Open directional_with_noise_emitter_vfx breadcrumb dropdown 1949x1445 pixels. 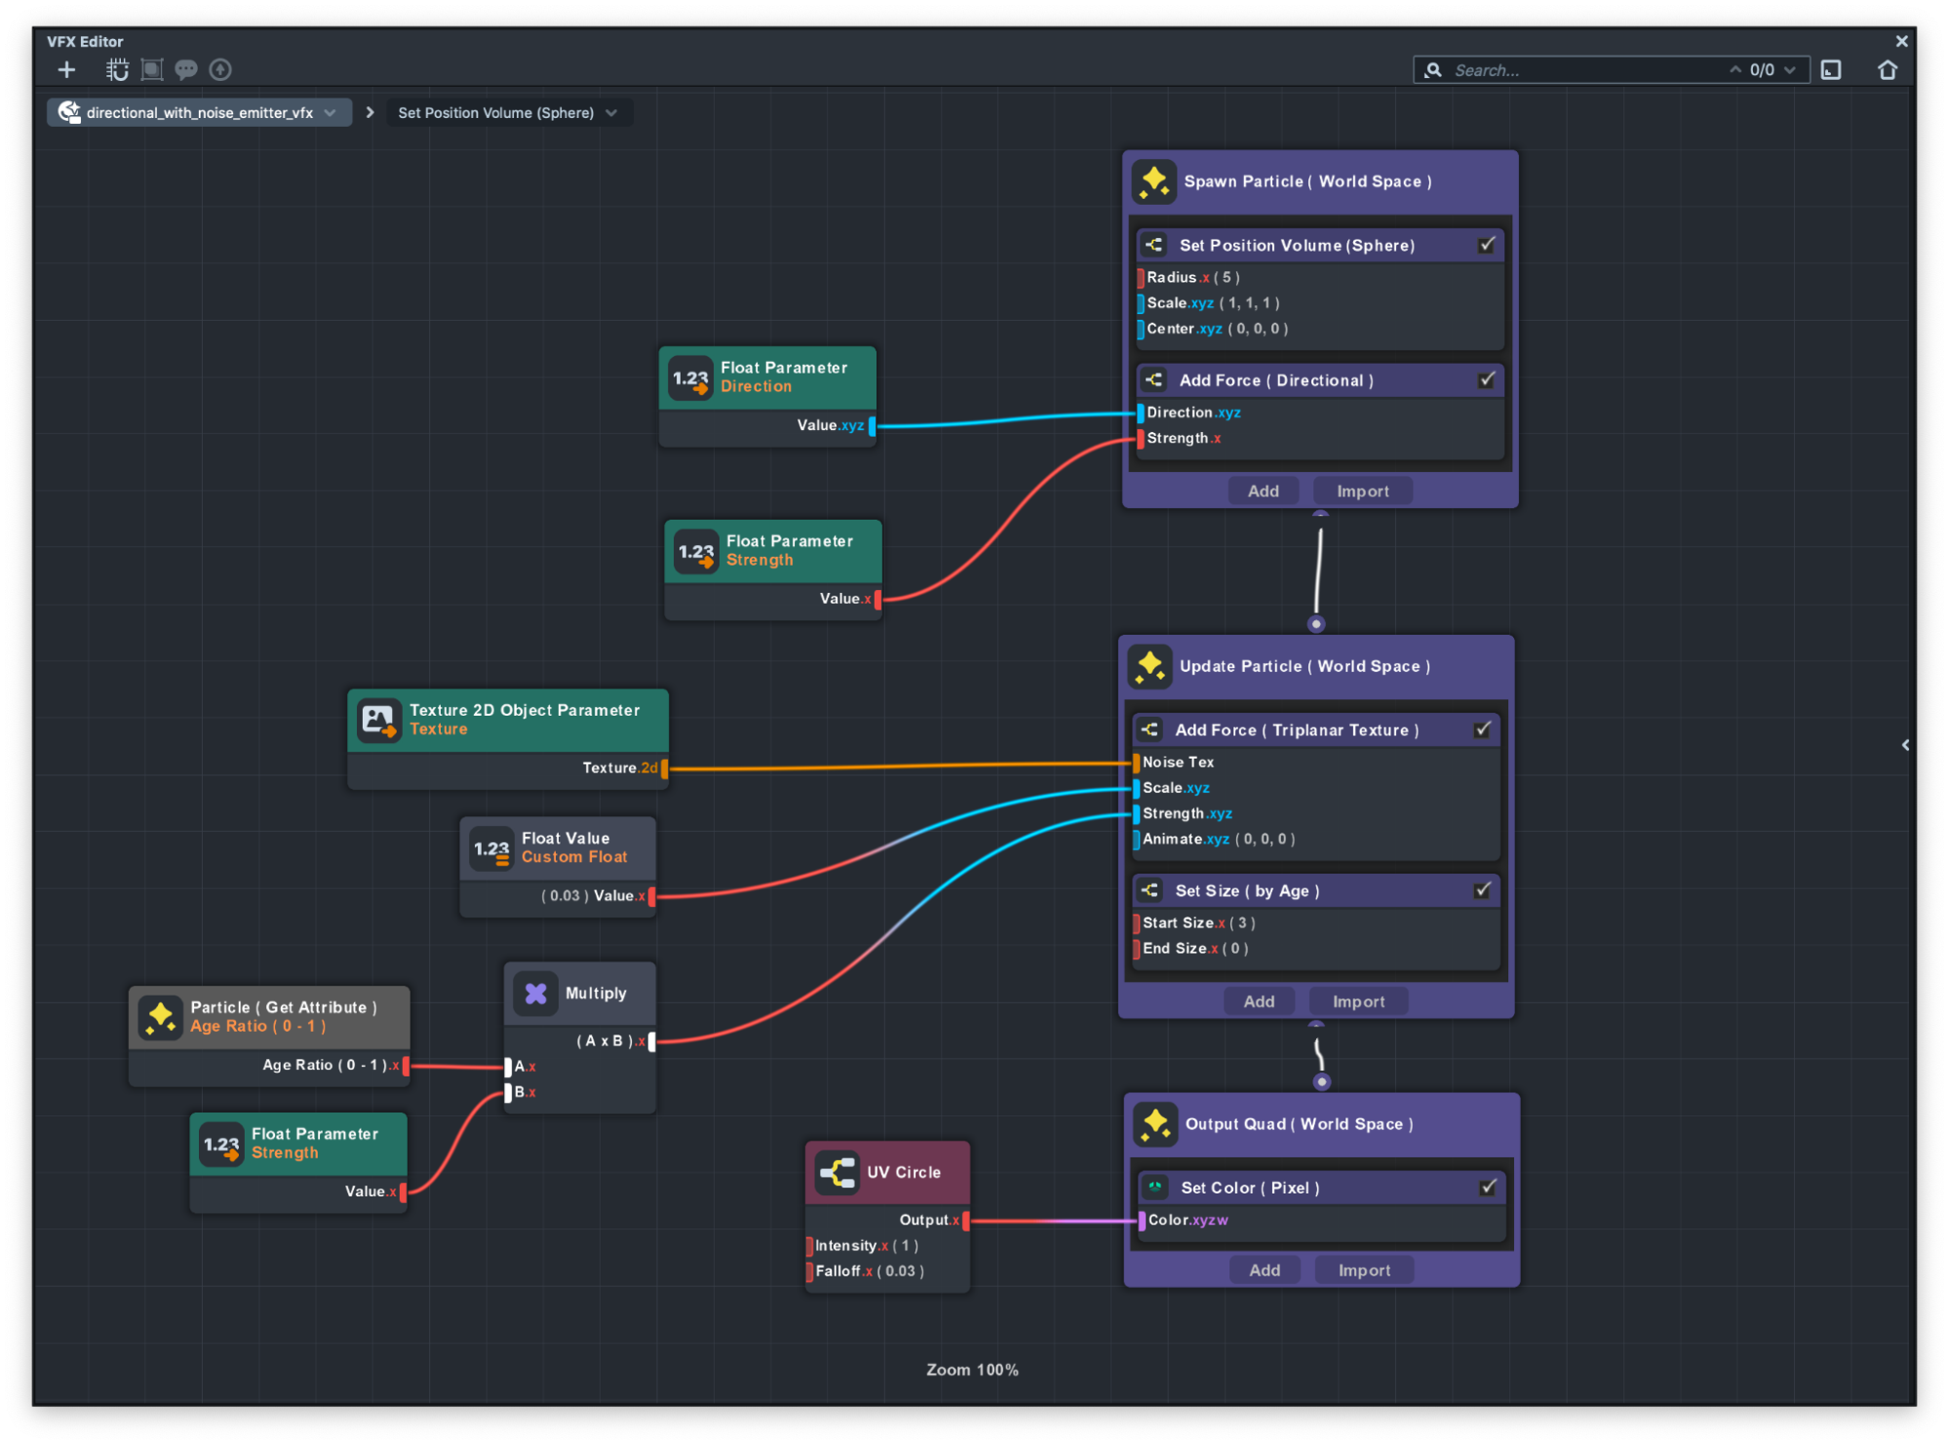tap(331, 113)
